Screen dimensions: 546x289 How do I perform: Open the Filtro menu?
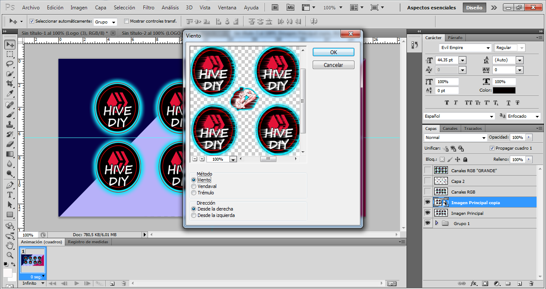click(149, 8)
